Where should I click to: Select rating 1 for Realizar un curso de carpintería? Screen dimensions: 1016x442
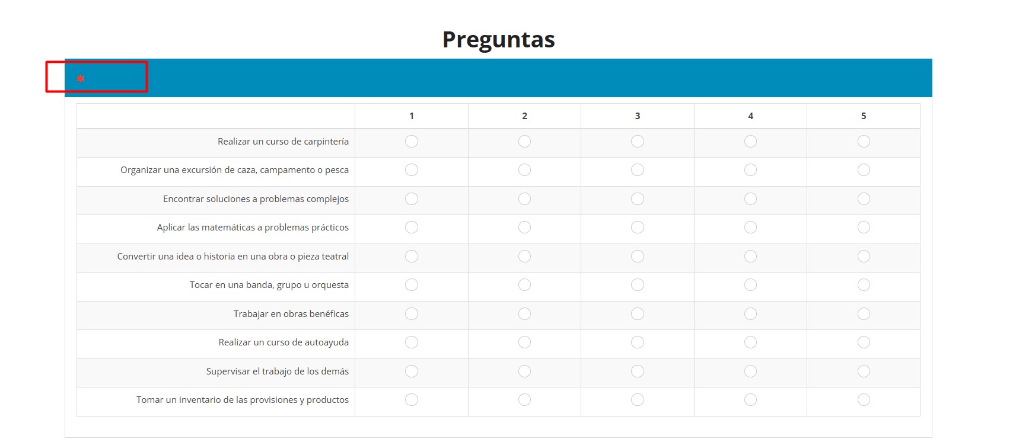(412, 141)
